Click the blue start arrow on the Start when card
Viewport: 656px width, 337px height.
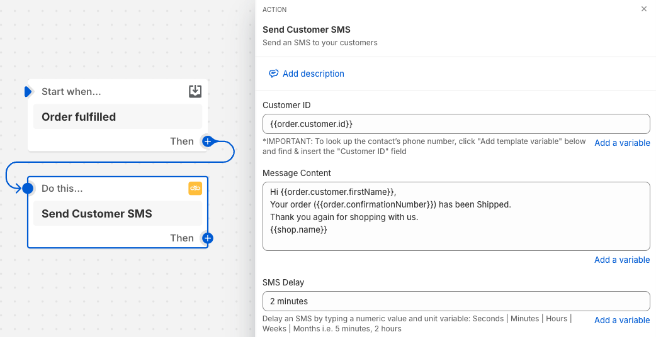(28, 91)
